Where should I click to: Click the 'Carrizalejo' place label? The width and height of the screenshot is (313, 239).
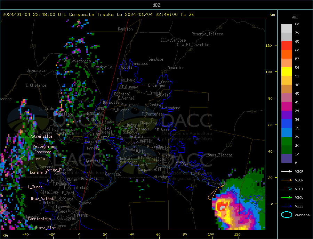pos(39,219)
